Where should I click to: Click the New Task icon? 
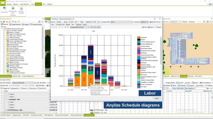[x=1, y=86]
